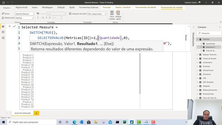Open the Report view in left sidebar
The image size is (222, 125).
3,26
